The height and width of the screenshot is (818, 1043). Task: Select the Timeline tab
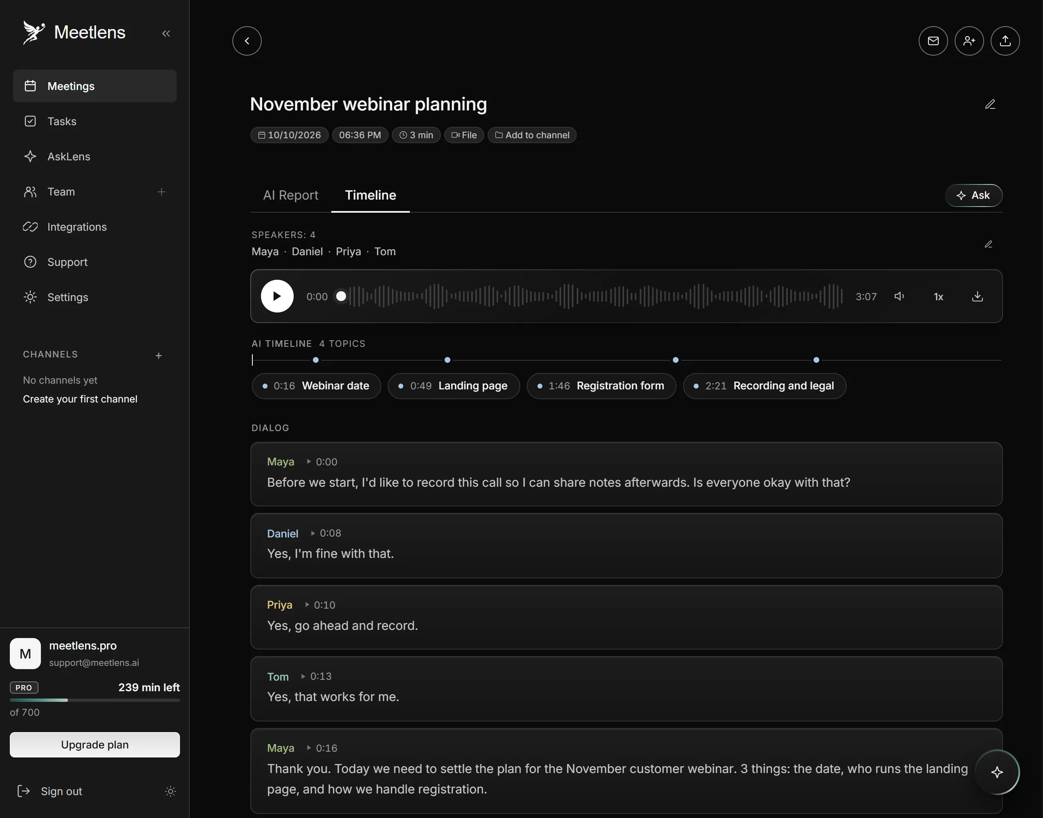[x=370, y=196]
